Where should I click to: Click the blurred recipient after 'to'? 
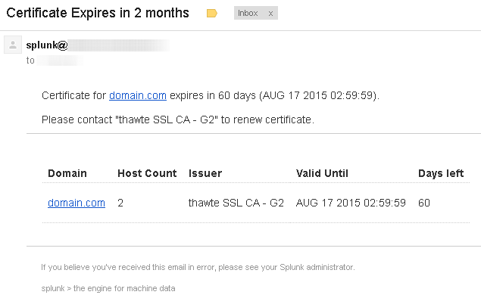click(x=60, y=61)
